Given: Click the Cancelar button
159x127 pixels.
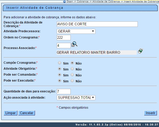Looking at the screenshot, I should [27, 113].
